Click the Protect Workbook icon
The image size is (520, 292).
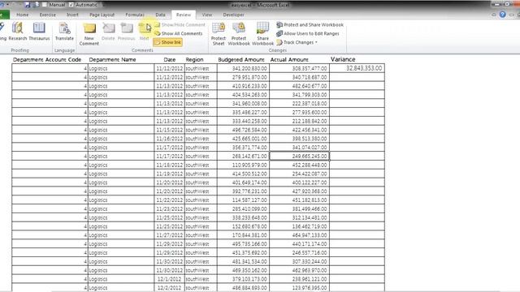[x=239, y=34]
